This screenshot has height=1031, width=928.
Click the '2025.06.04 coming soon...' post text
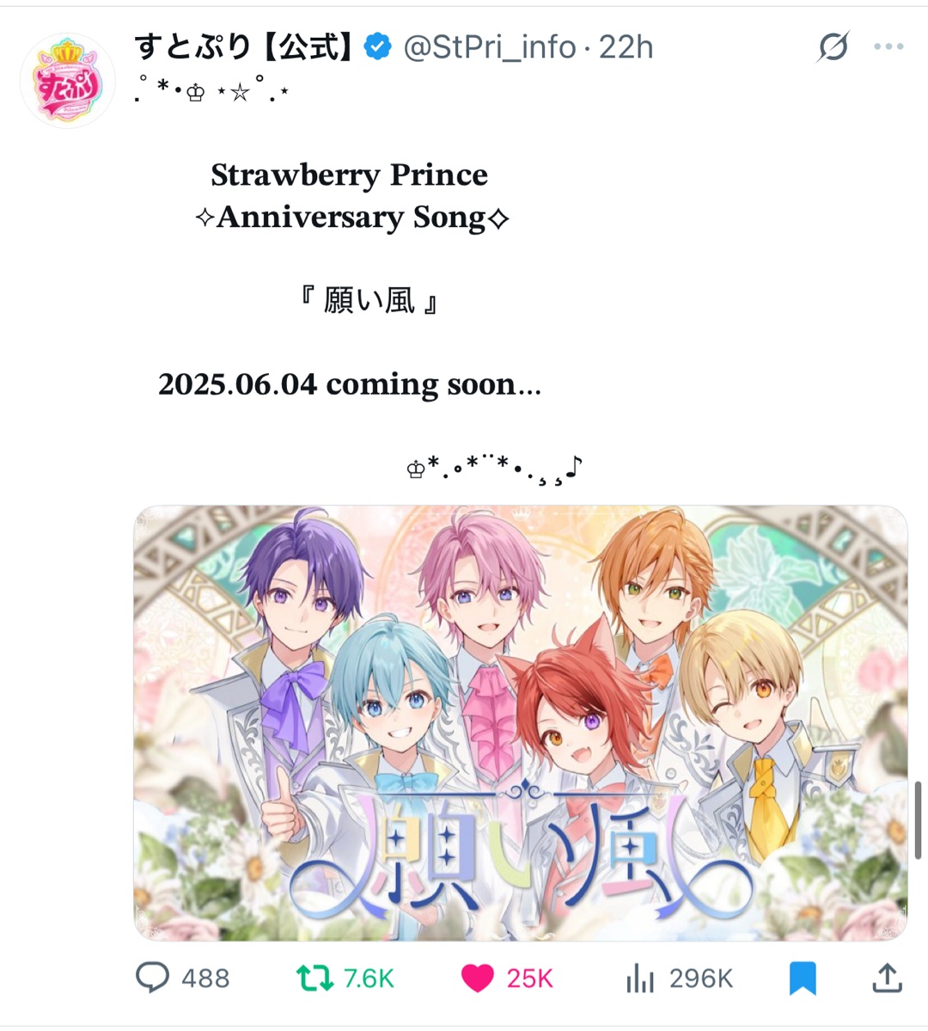350,384
